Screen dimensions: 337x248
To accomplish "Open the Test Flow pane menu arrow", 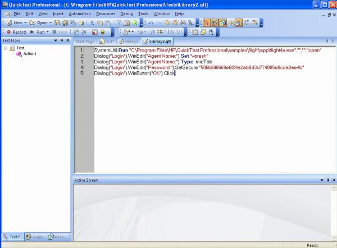I will pyautogui.click(x=56, y=40).
